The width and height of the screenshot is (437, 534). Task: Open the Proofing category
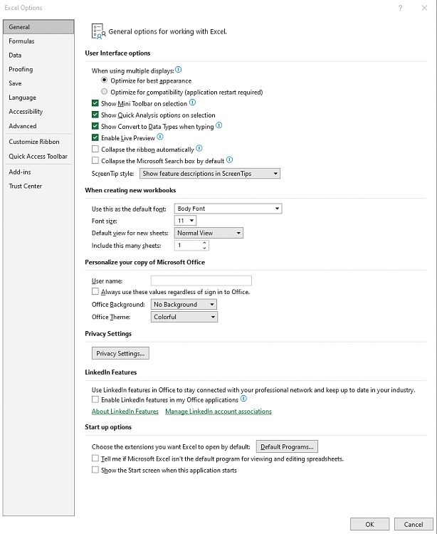[38, 69]
